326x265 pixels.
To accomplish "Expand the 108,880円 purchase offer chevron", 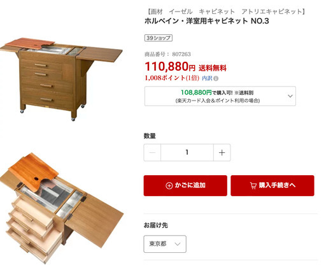I will [x=290, y=96].
